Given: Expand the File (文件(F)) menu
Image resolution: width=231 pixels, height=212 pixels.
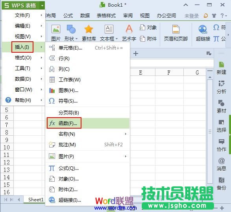Looking at the screenshot, I should 24,15.
